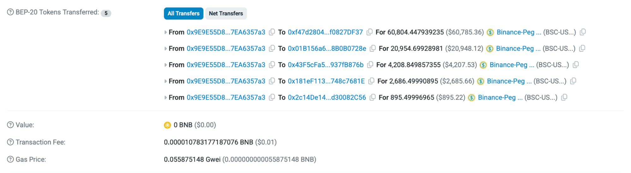Copy recipient address 0x43F5cFa5...937fB876b

pos(370,65)
